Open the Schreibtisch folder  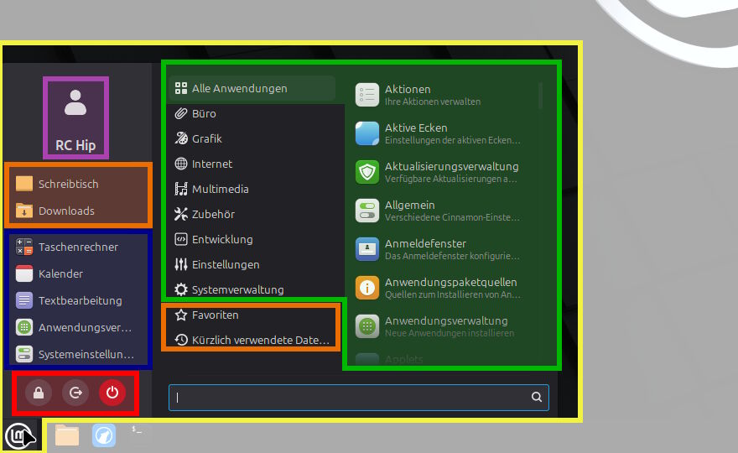click(x=78, y=184)
